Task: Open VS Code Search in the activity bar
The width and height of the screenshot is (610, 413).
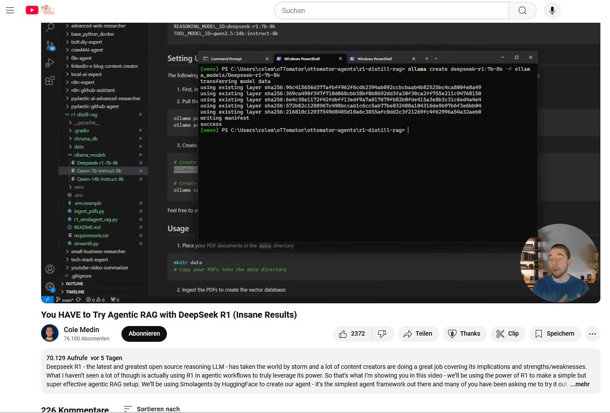Action: [x=50, y=28]
